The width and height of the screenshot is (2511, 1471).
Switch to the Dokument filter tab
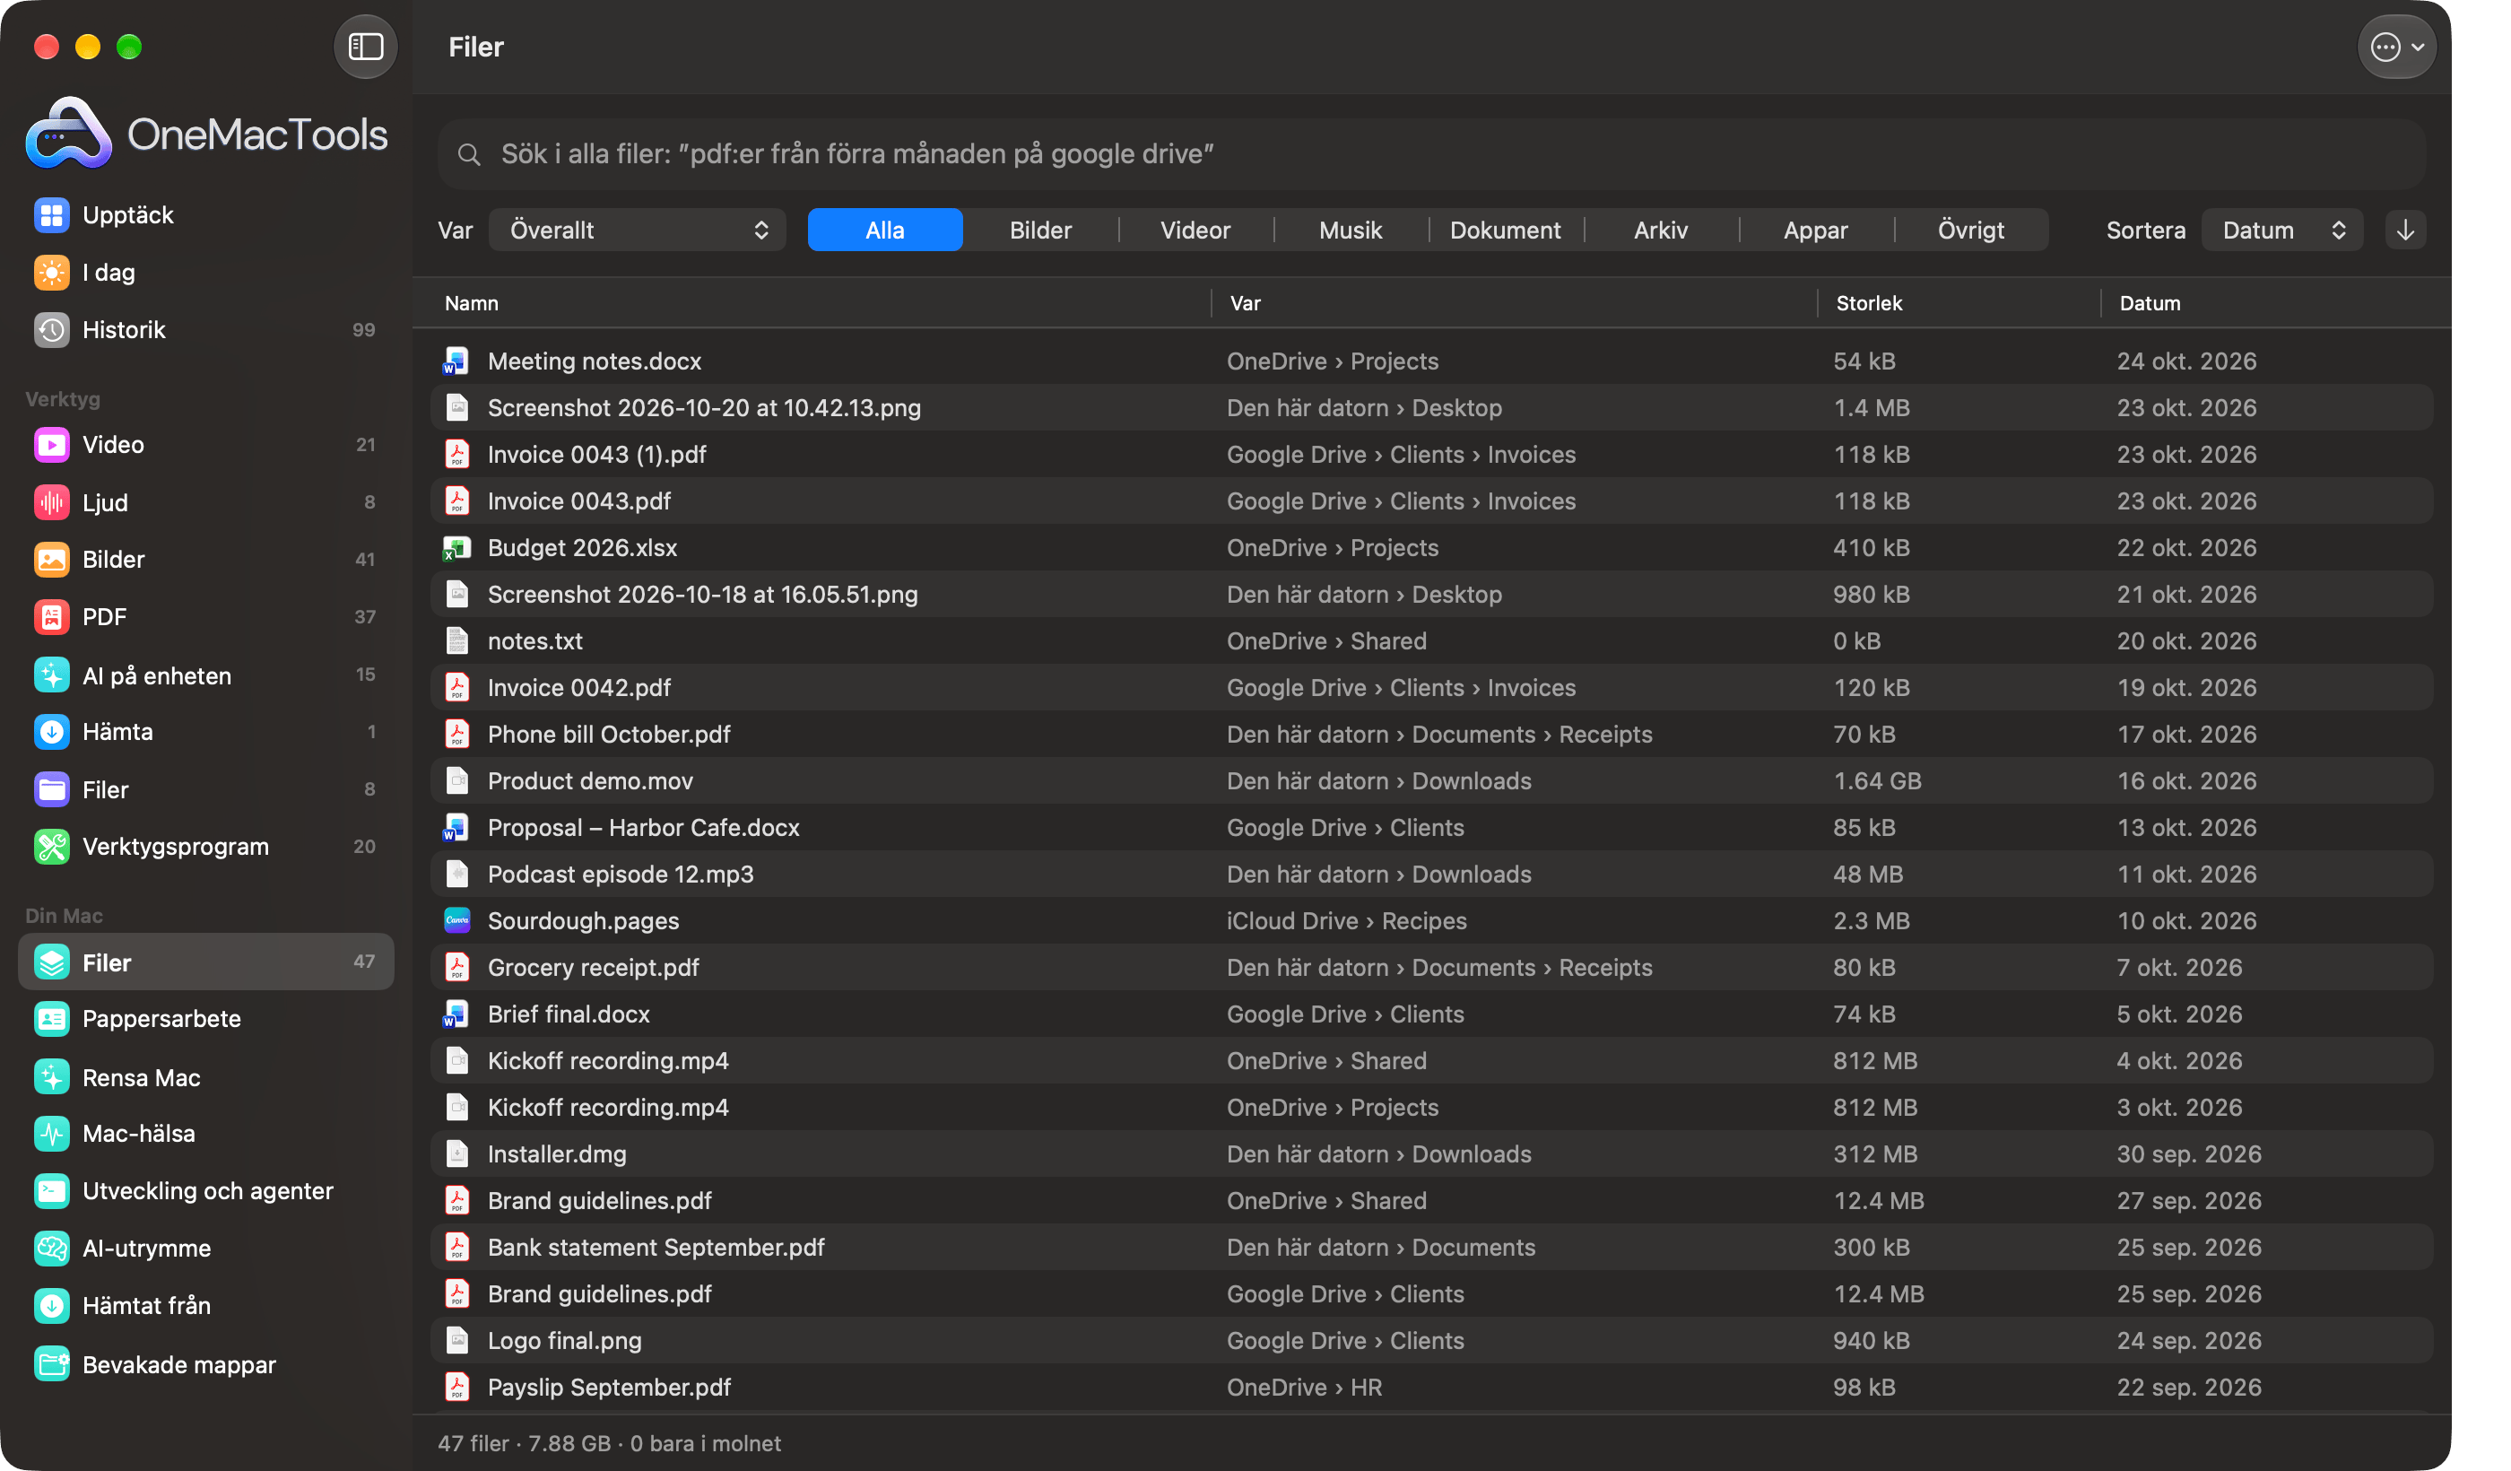click(x=1505, y=231)
